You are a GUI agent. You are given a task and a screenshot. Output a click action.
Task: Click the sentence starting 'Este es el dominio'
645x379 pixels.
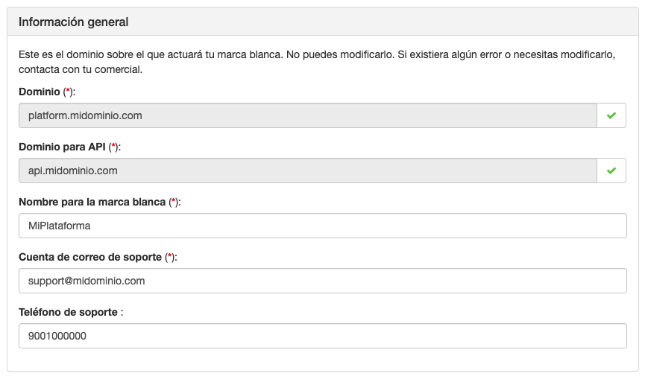click(x=149, y=56)
